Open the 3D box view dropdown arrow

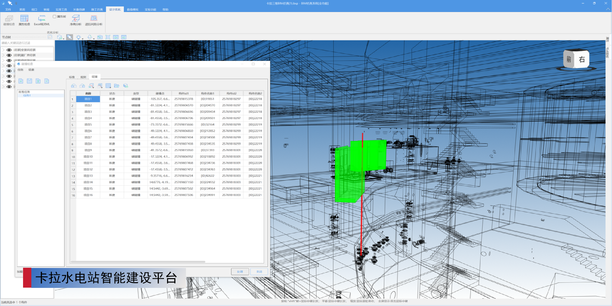tap(63, 38)
